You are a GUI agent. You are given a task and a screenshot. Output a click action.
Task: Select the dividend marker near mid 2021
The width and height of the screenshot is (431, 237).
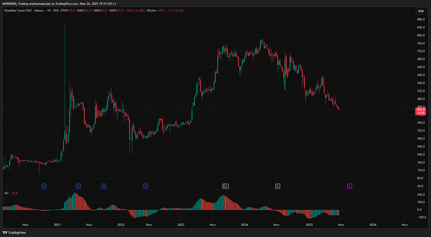(78, 186)
